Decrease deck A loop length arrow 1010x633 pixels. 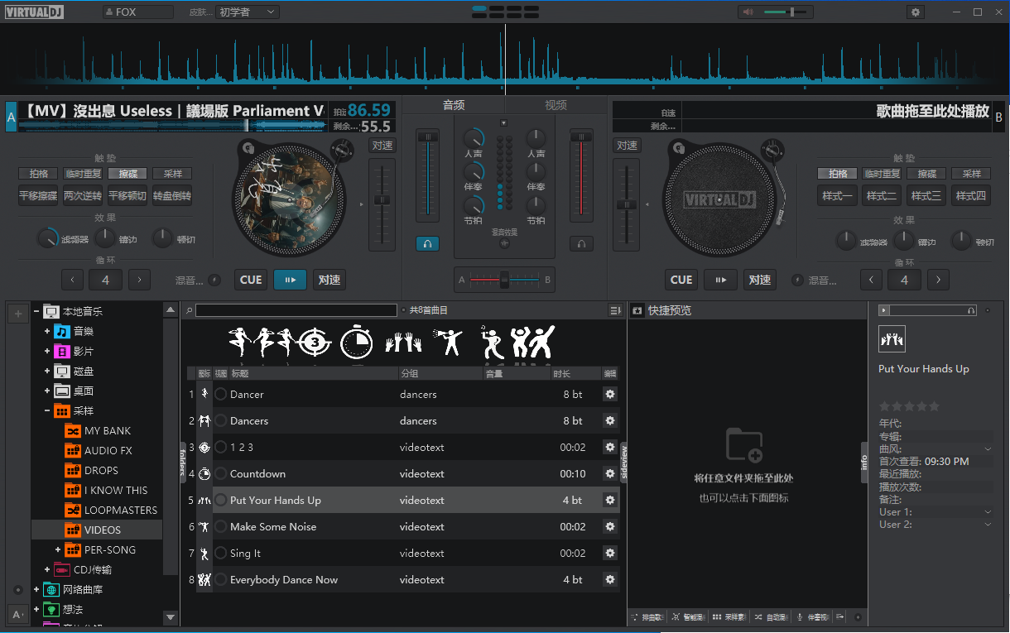(x=73, y=280)
